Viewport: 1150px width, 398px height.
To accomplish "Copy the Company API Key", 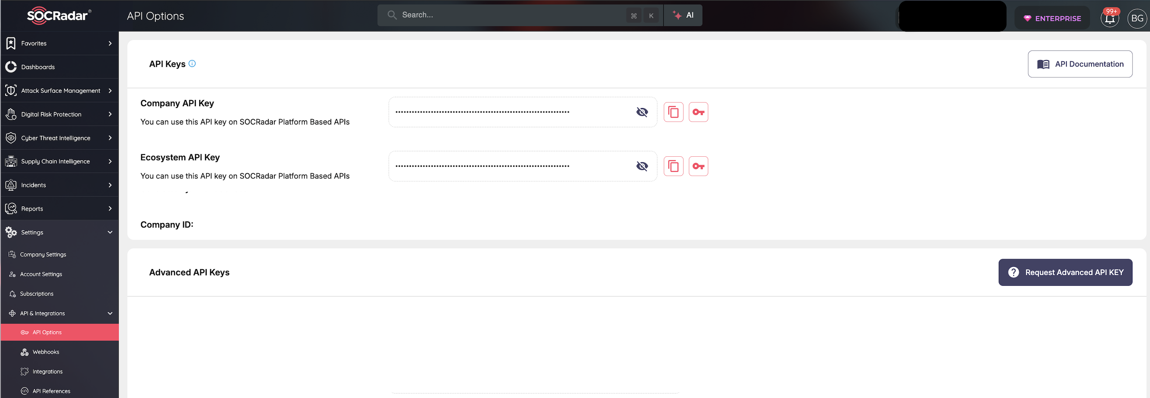I will tap(673, 112).
